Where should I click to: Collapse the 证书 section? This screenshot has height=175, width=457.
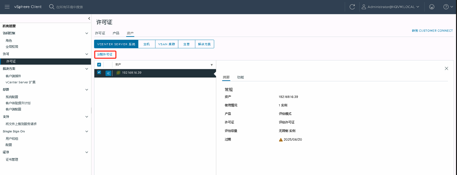(x=87, y=152)
